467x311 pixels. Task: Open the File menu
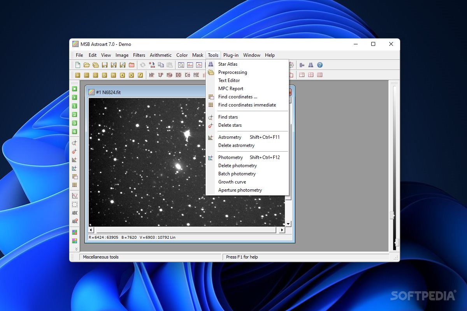pyautogui.click(x=79, y=55)
